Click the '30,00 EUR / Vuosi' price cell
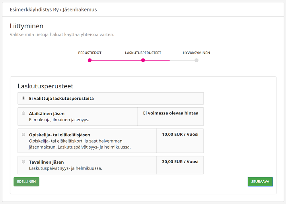 tap(180, 162)
